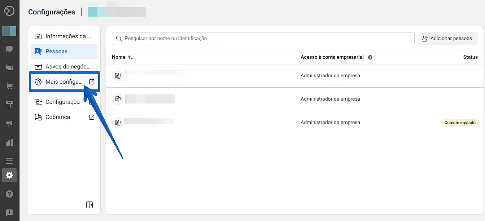
Task: Open the Commerce shopping cart icon
Action: [x=9, y=86]
